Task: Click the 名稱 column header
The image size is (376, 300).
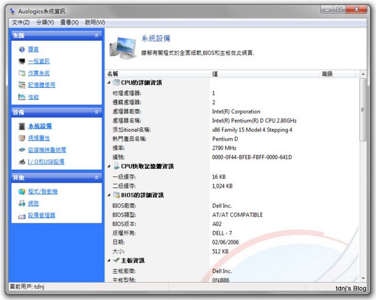Action: click(157, 74)
